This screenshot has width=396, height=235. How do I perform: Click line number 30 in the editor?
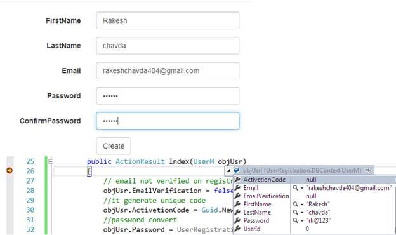30,210
